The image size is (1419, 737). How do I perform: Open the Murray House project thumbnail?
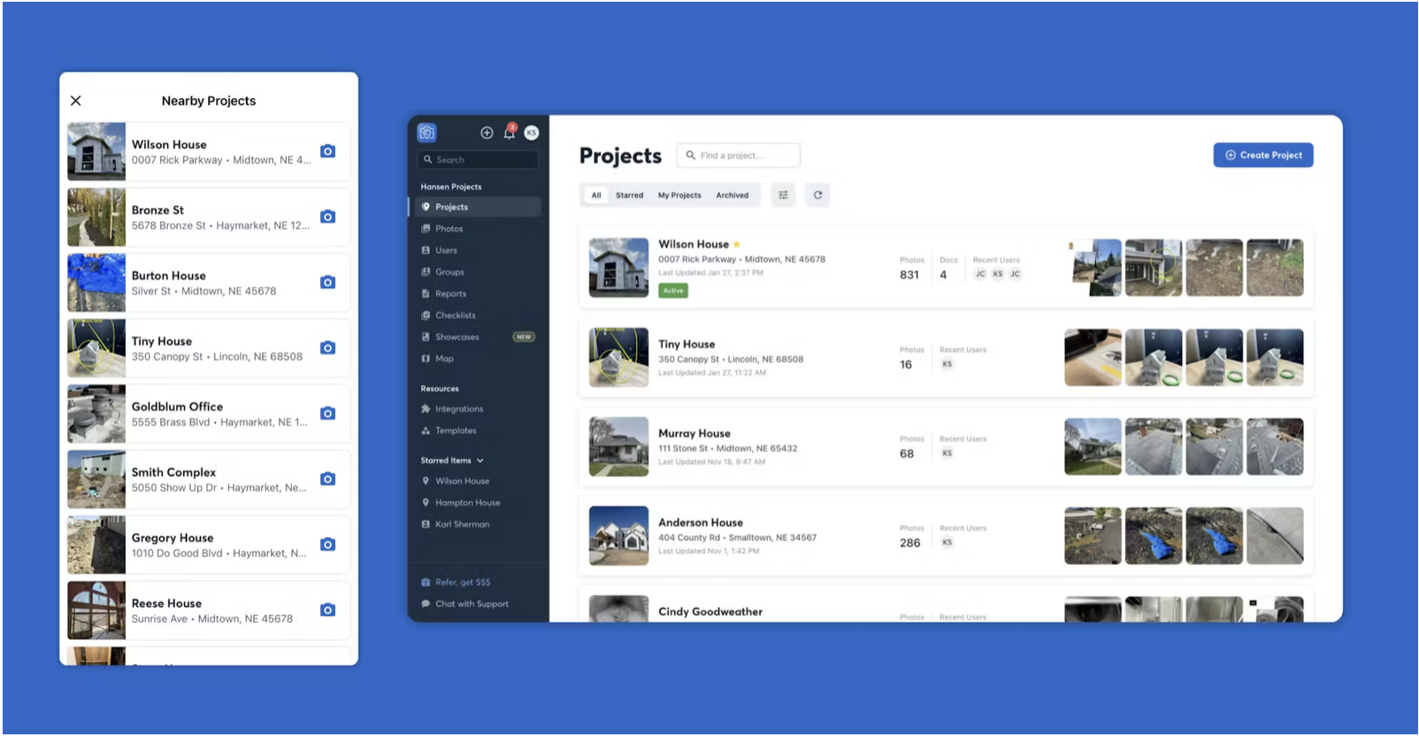tap(618, 447)
